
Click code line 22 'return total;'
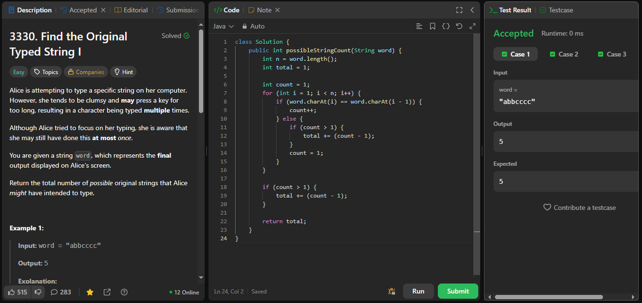(x=284, y=221)
